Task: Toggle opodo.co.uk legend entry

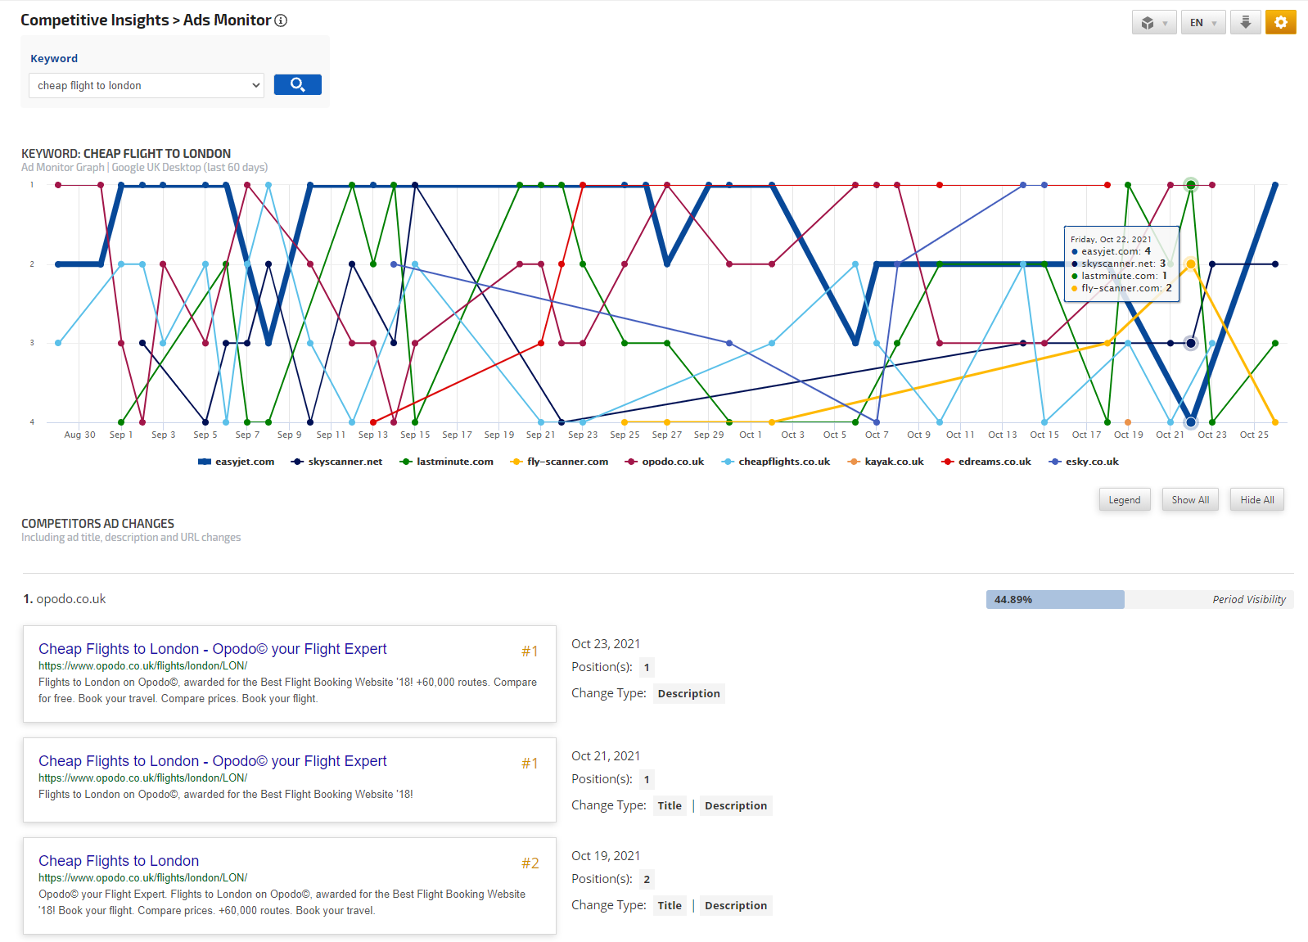Action: tap(665, 462)
